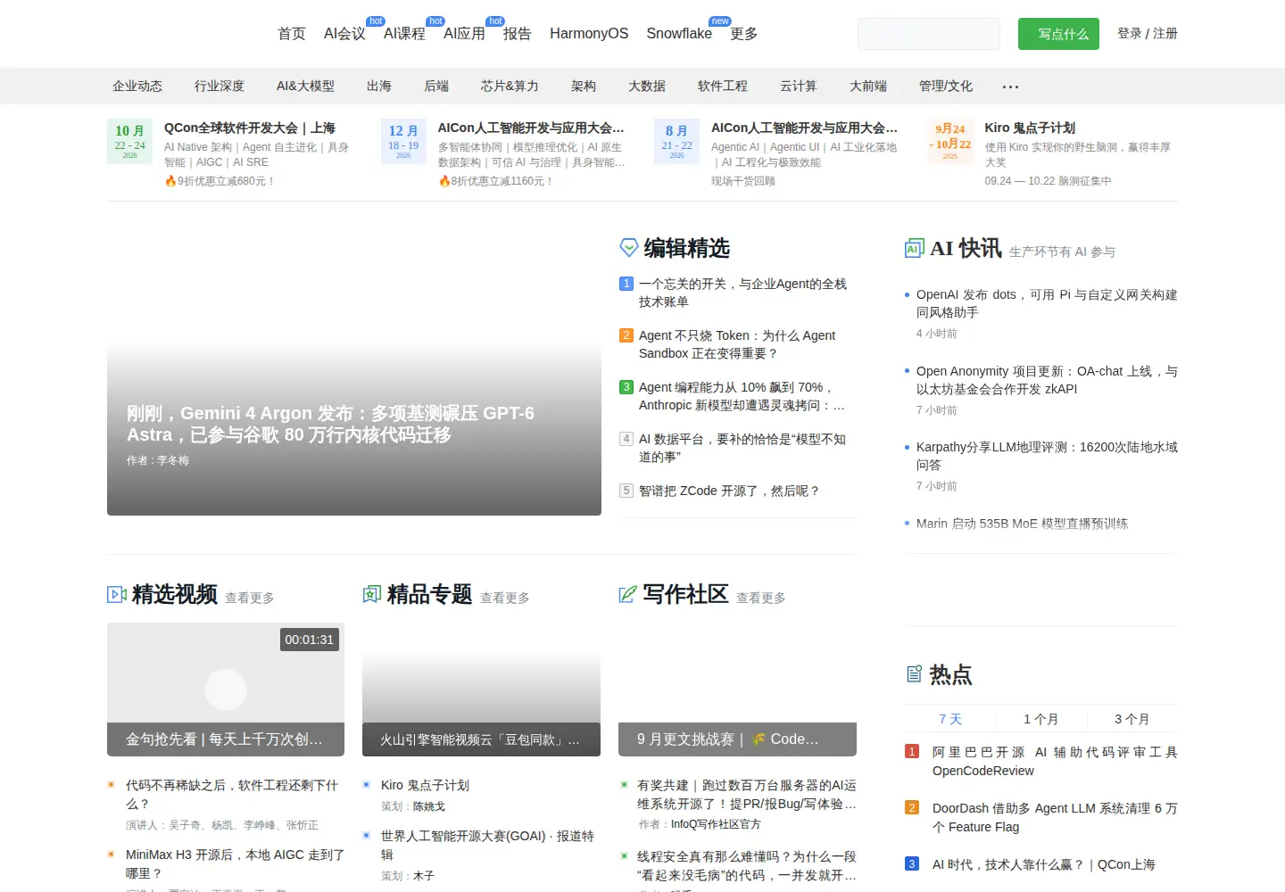Open the OpenAI 发布 dots news item
This screenshot has height=892, width=1285.
coord(1047,303)
